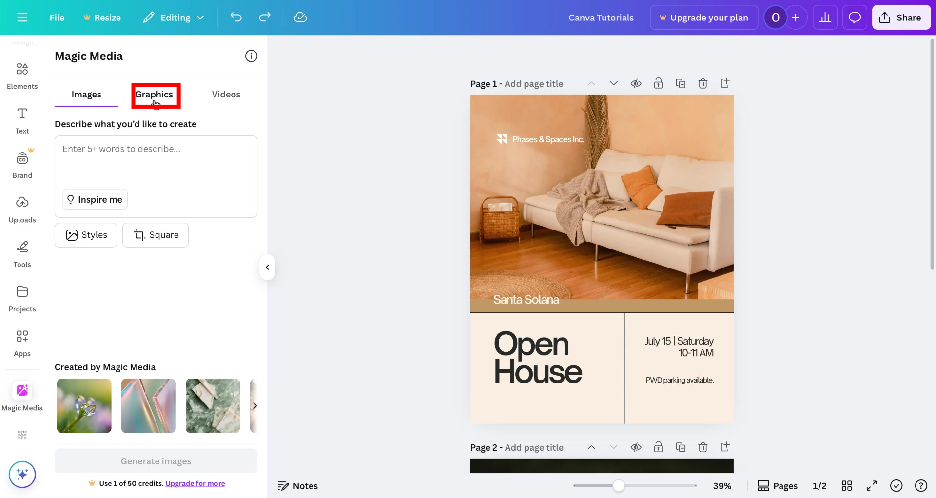This screenshot has height=498, width=936.
Task: Toggle fullscreen presentation mode
Action: pos(872,485)
